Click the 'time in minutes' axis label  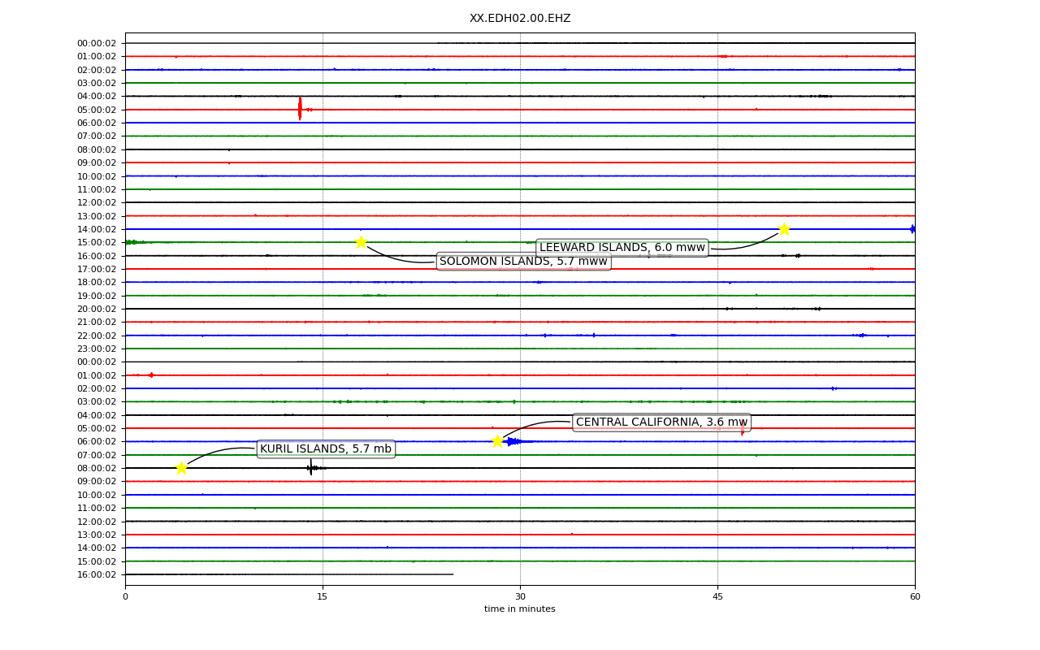coord(520,609)
